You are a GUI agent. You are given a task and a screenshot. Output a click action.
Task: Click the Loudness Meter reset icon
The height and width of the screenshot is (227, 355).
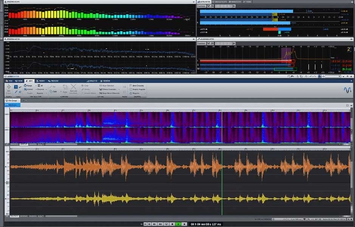[212, 43]
